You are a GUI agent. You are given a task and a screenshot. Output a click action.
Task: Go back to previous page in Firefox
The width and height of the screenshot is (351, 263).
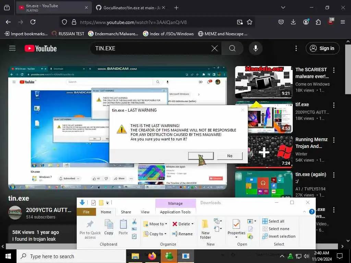(8, 22)
